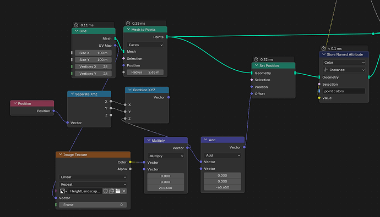The height and width of the screenshot is (217, 380).
Task: Select the Store Named Attribute node header
Action: [344, 54]
